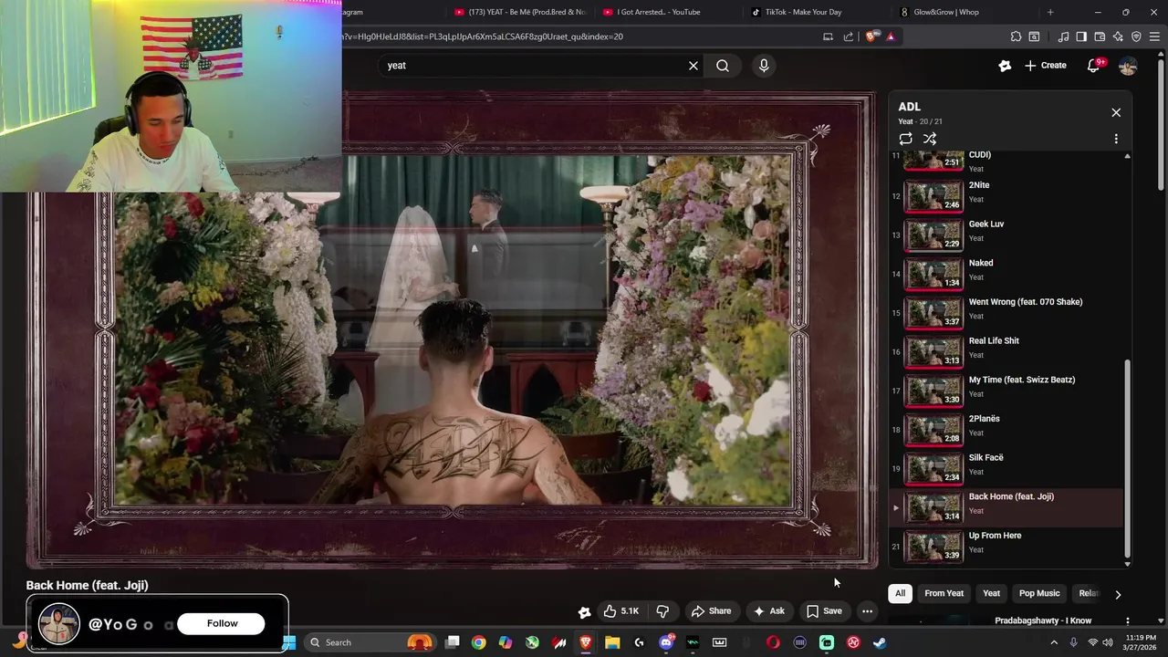Open Brave Rewards triangle icon
The width and height of the screenshot is (1168, 657).
click(891, 36)
